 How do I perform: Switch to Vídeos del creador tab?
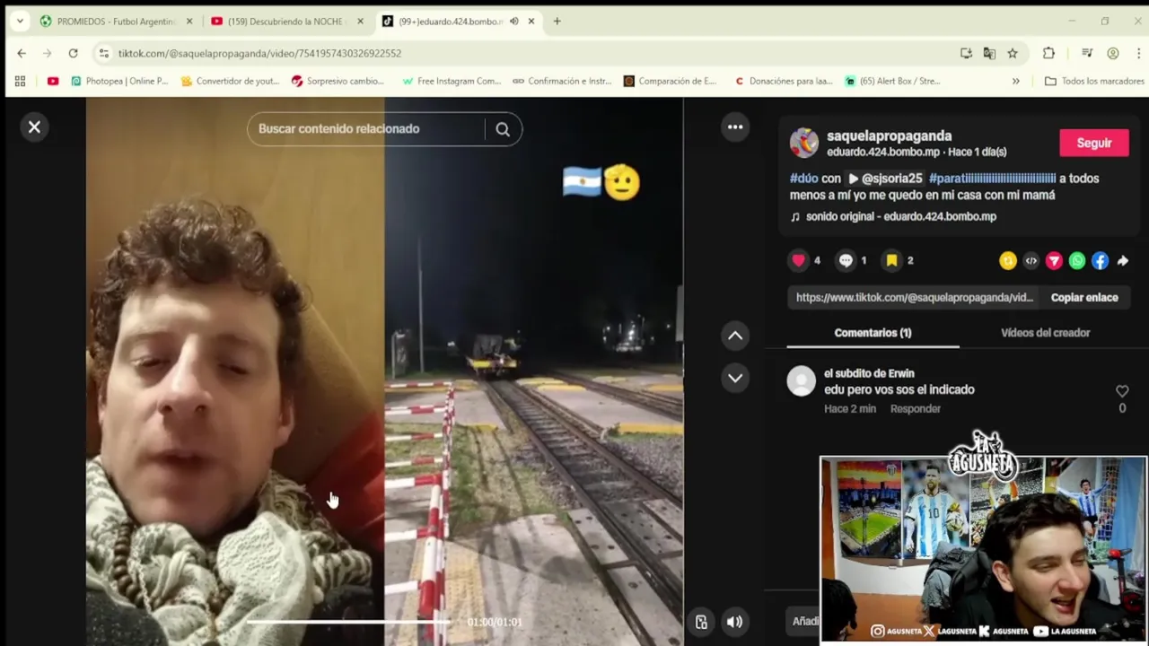[x=1045, y=333]
